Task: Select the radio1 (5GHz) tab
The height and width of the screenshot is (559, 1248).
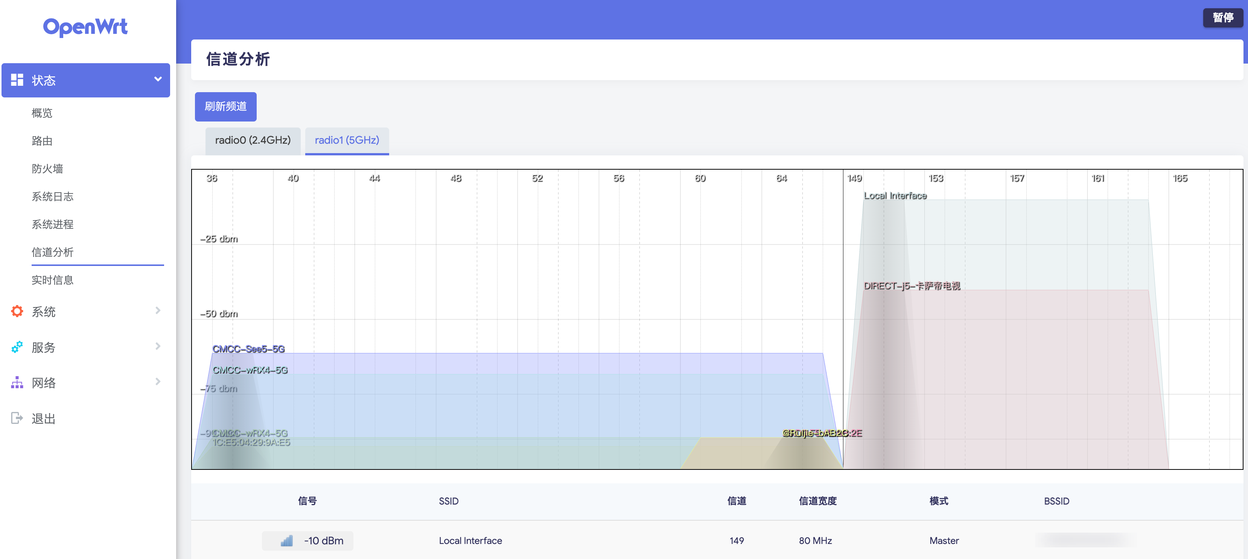Action: 346,140
